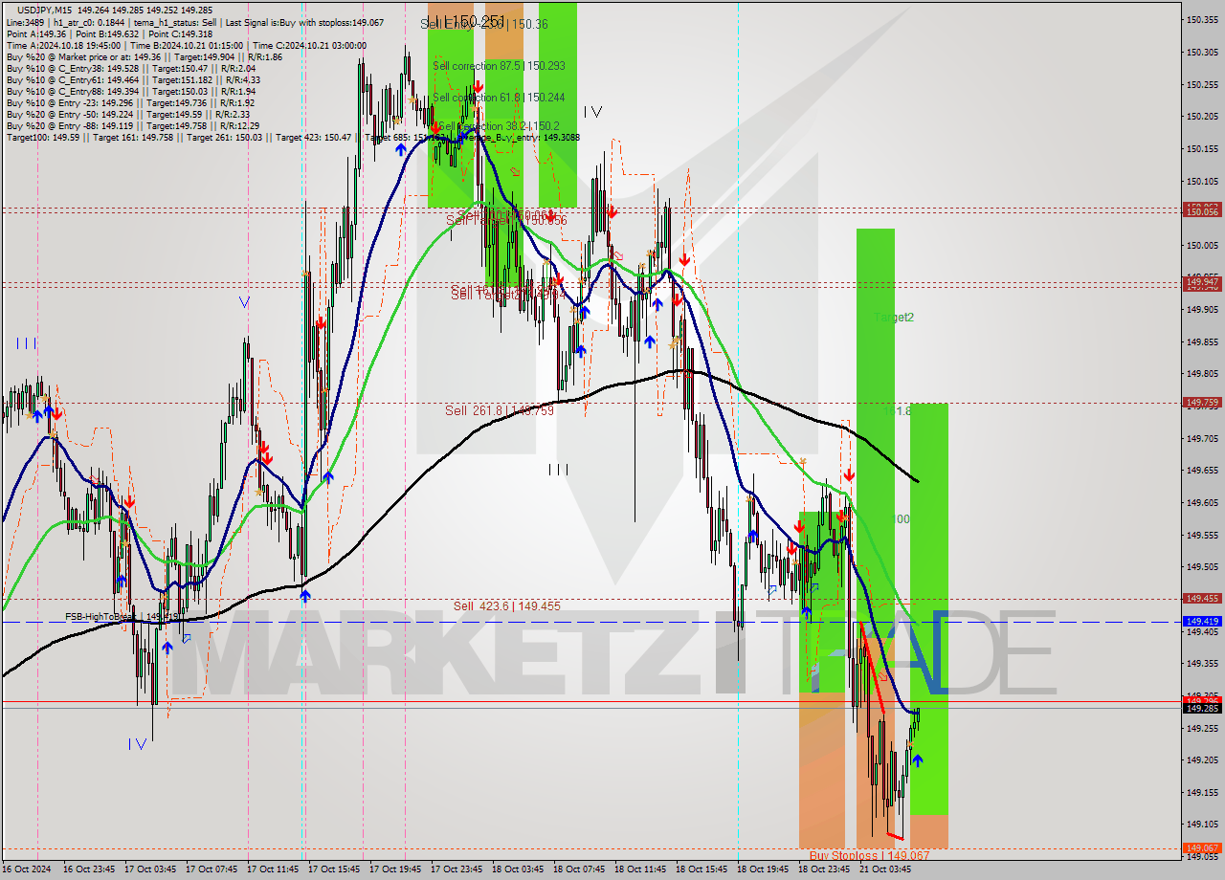Click the '16 Oct 2024' time axis label

pos(29,869)
